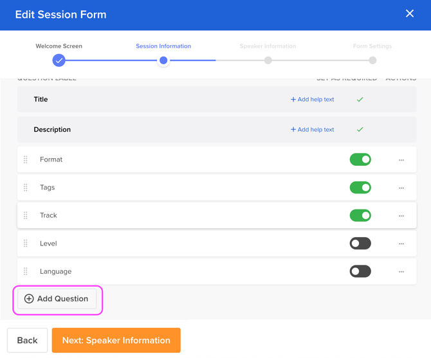Click the drag handle beside Level

point(26,244)
